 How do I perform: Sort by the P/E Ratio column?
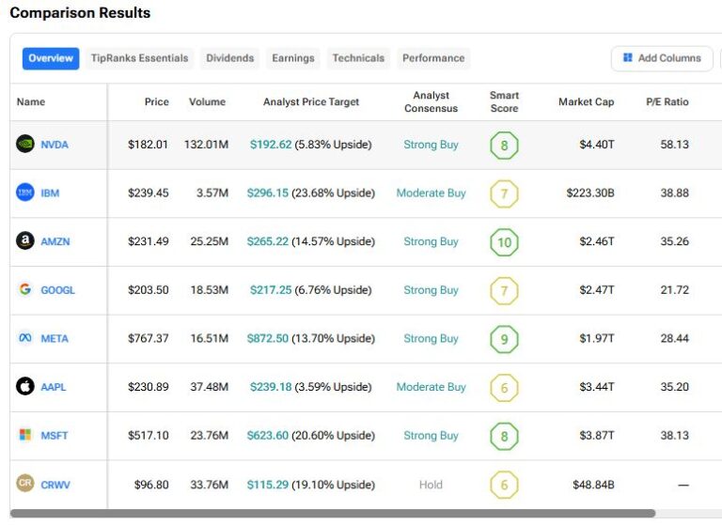[x=667, y=102]
